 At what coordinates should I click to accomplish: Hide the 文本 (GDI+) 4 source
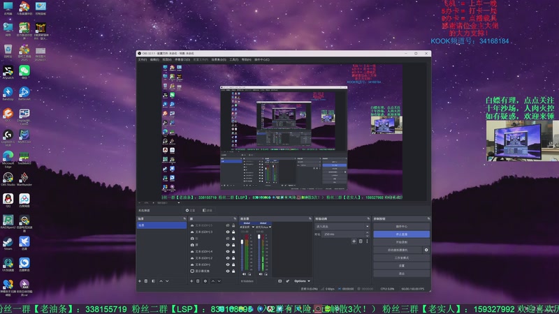click(x=228, y=252)
